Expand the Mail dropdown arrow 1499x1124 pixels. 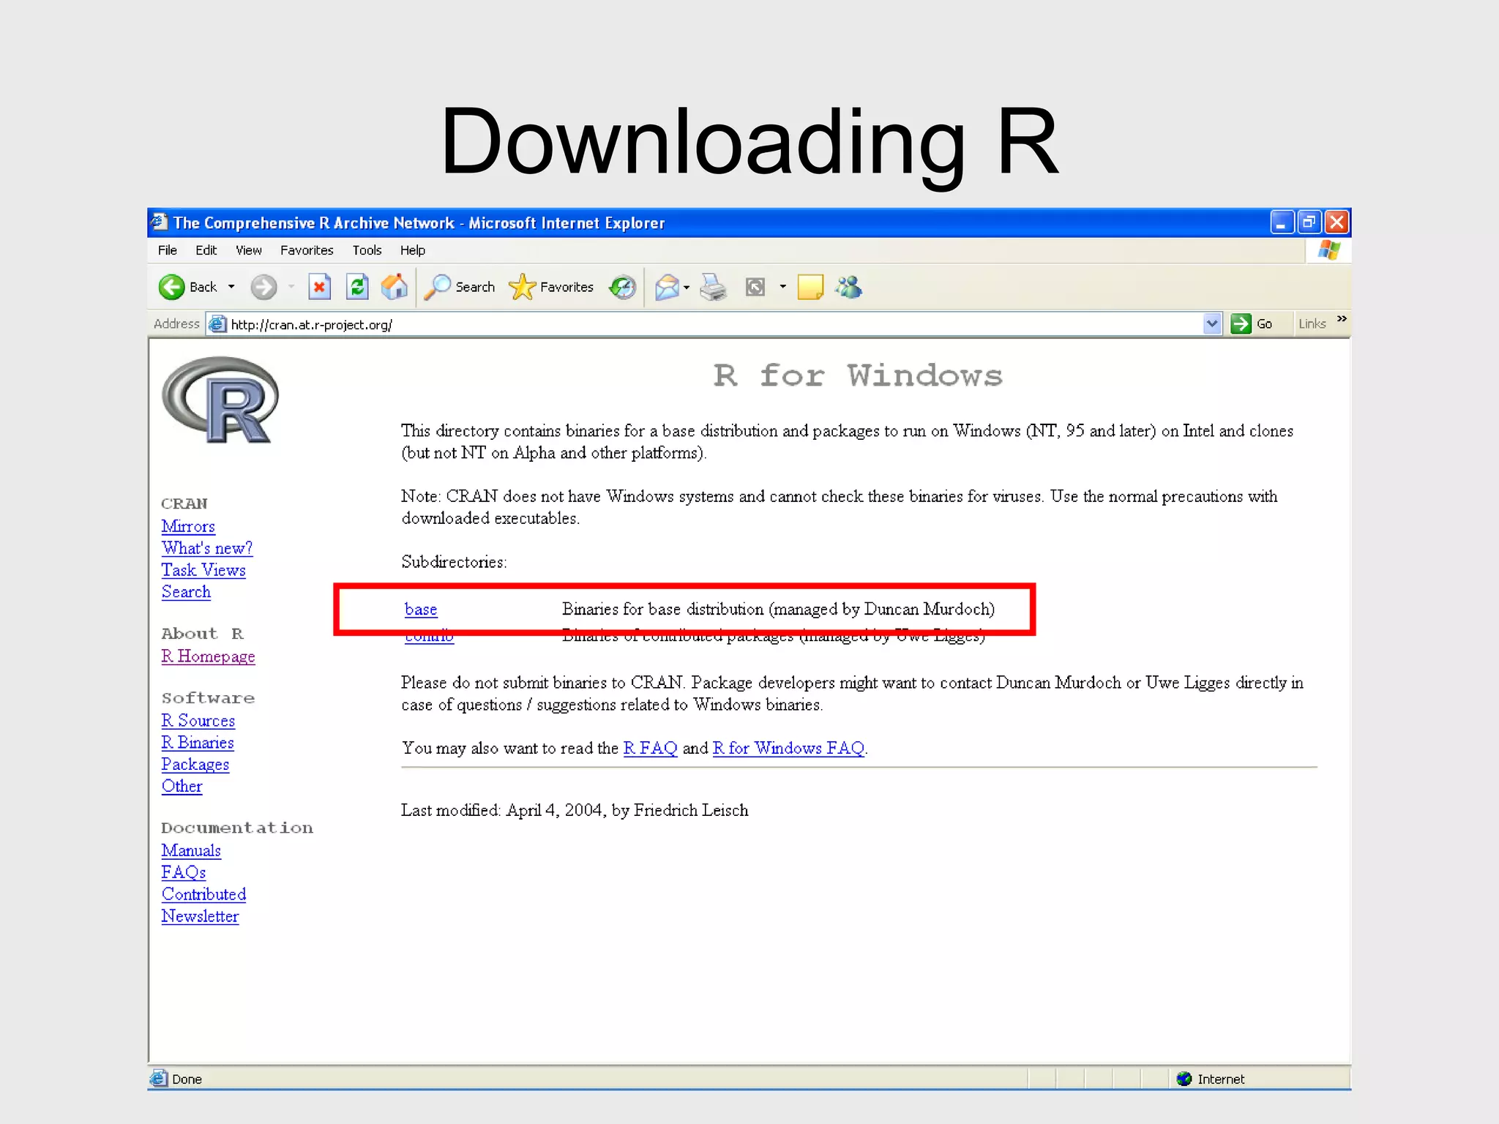[687, 287]
